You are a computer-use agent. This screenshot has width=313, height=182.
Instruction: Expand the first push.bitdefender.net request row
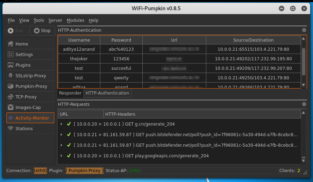(61, 134)
